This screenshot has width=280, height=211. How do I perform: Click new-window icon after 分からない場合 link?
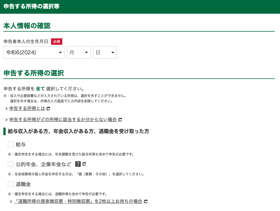120,120
